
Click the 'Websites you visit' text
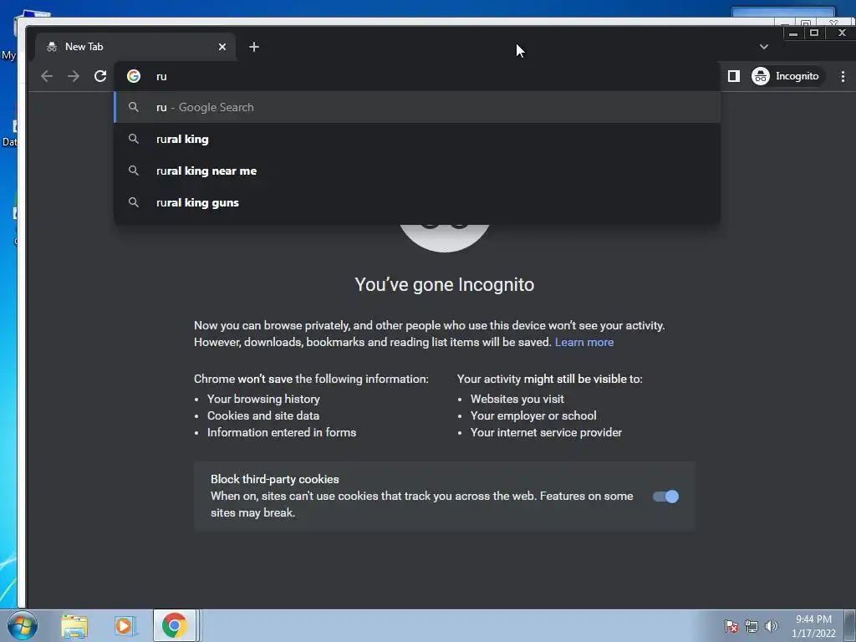pyautogui.click(x=517, y=399)
